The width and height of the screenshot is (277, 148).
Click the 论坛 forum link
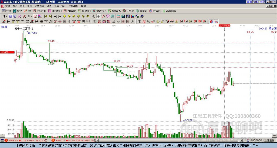click(256, 2)
